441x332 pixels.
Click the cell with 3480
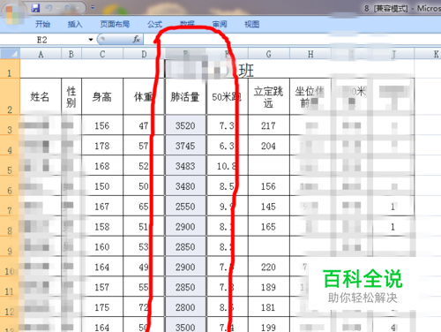tap(185, 185)
